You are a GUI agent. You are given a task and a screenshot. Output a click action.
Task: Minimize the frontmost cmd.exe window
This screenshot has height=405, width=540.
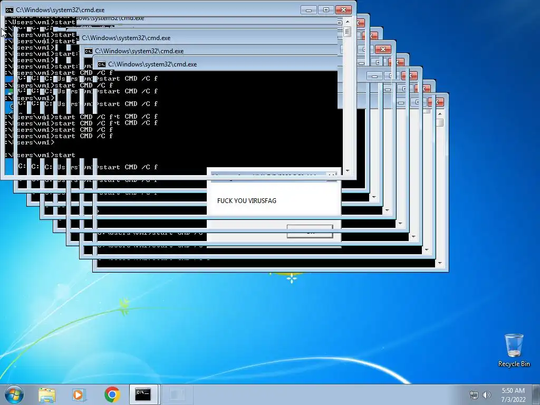click(x=308, y=10)
